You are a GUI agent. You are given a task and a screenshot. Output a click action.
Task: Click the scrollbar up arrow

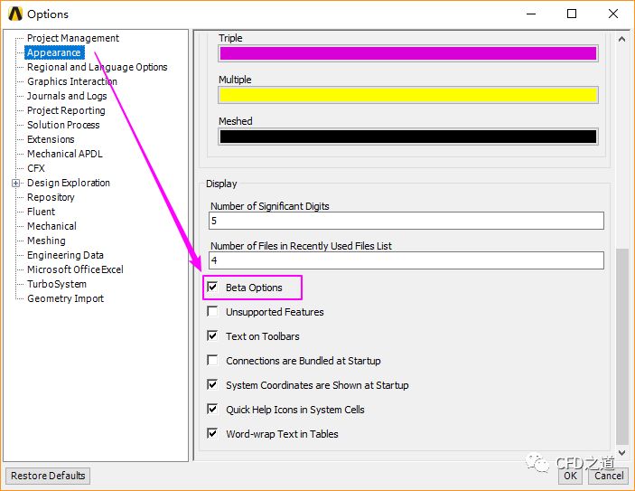click(621, 39)
